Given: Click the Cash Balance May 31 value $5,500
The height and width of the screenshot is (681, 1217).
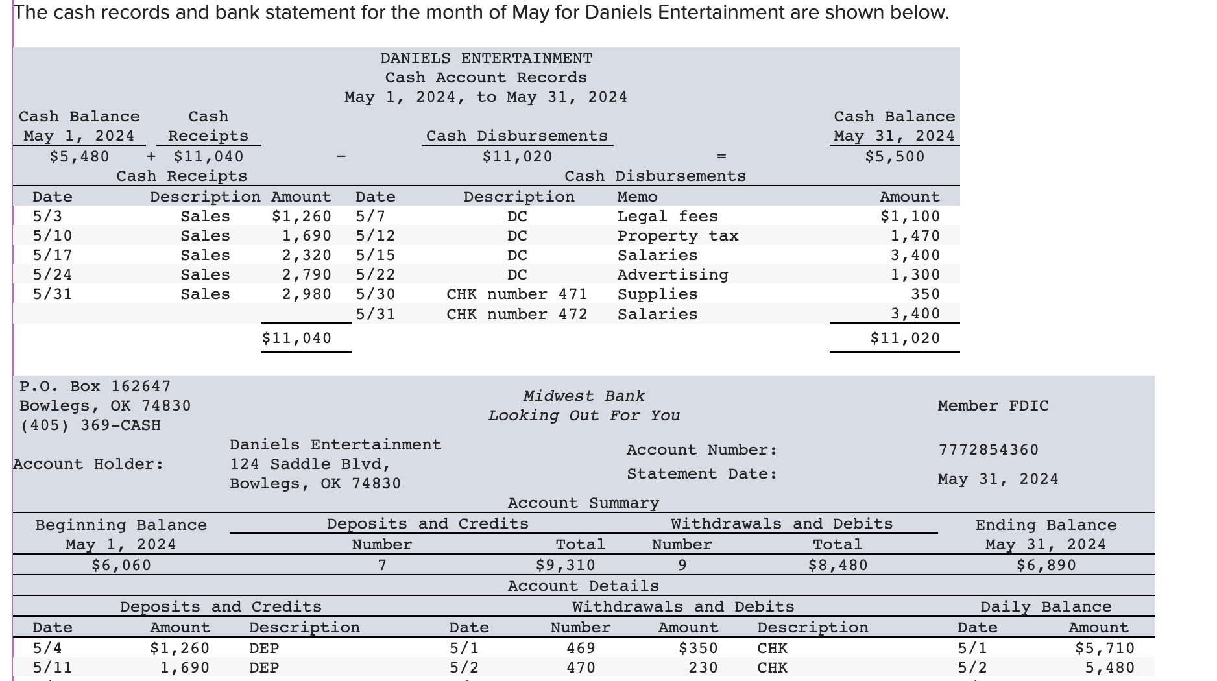Looking at the screenshot, I should point(895,156).
